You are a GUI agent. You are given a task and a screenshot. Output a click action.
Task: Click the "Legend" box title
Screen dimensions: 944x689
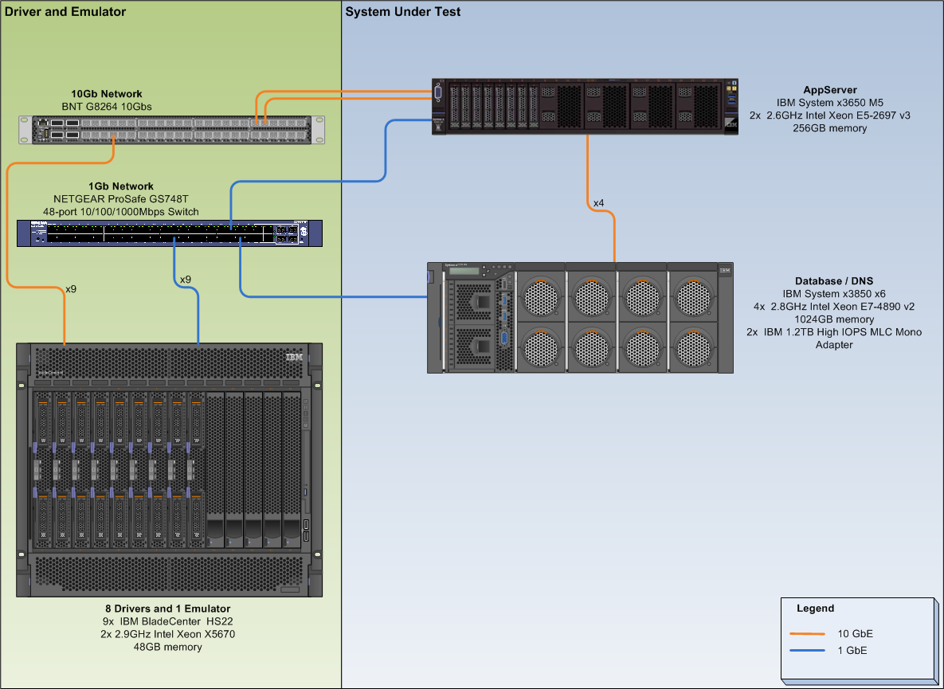coord(815,608)
